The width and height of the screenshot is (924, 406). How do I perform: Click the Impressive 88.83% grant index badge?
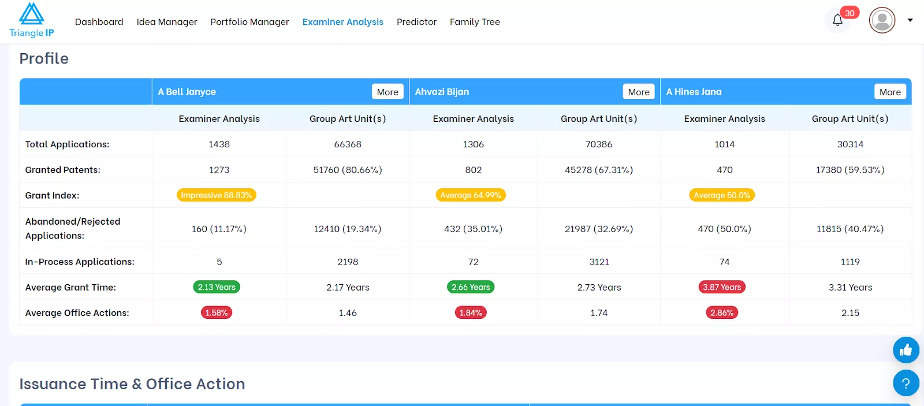(217, 195)
